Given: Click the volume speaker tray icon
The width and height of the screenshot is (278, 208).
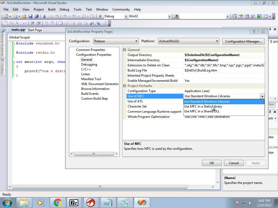Looking at the screenshot, I should point(250,203).
